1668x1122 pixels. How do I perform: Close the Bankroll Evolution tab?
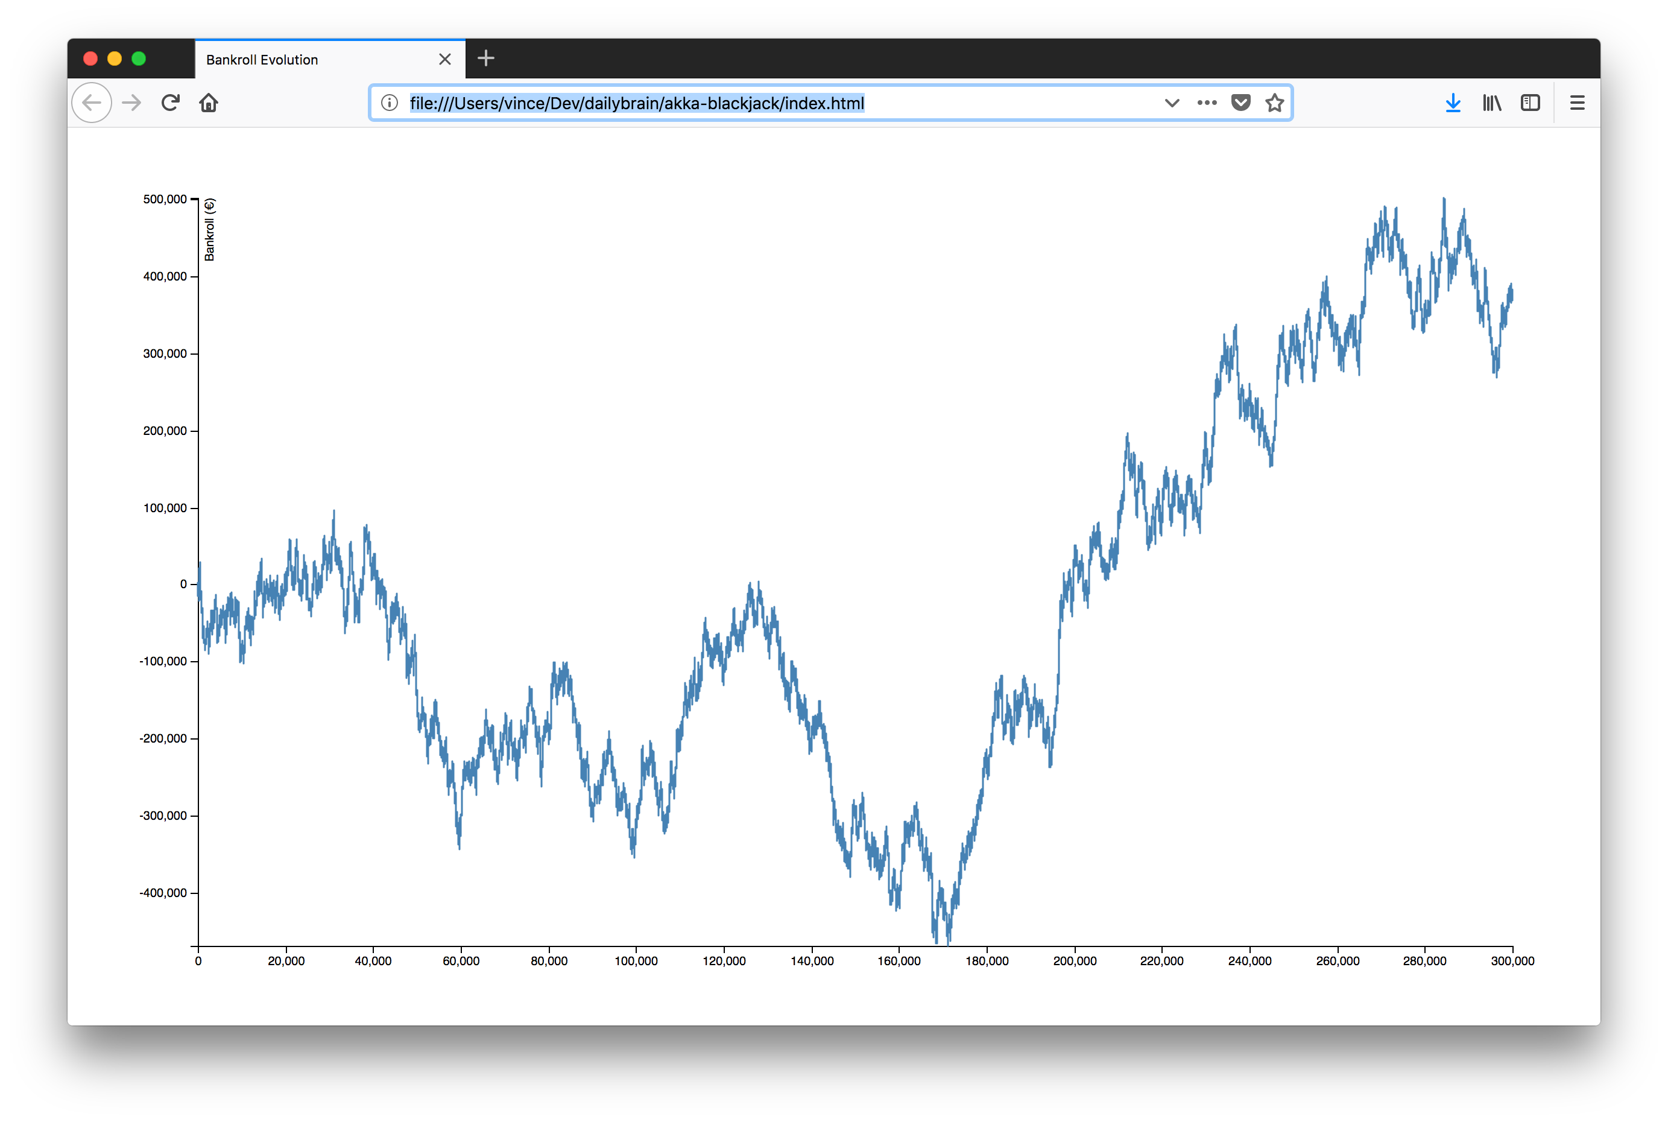445,59
